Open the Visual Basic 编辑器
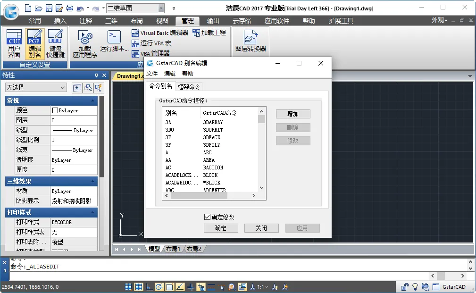Screen dimensions: 476x293 160,33
